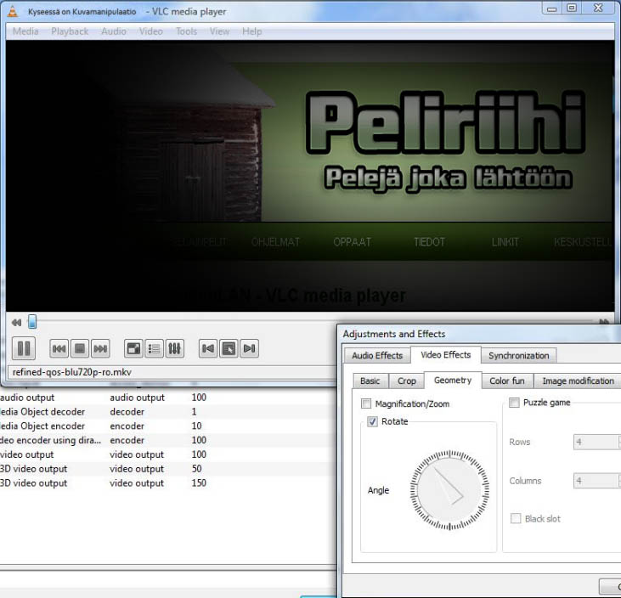This screenshot has width=621, height=598.
Task: Select the Video Effects tab
Action: tap(445, 355)
